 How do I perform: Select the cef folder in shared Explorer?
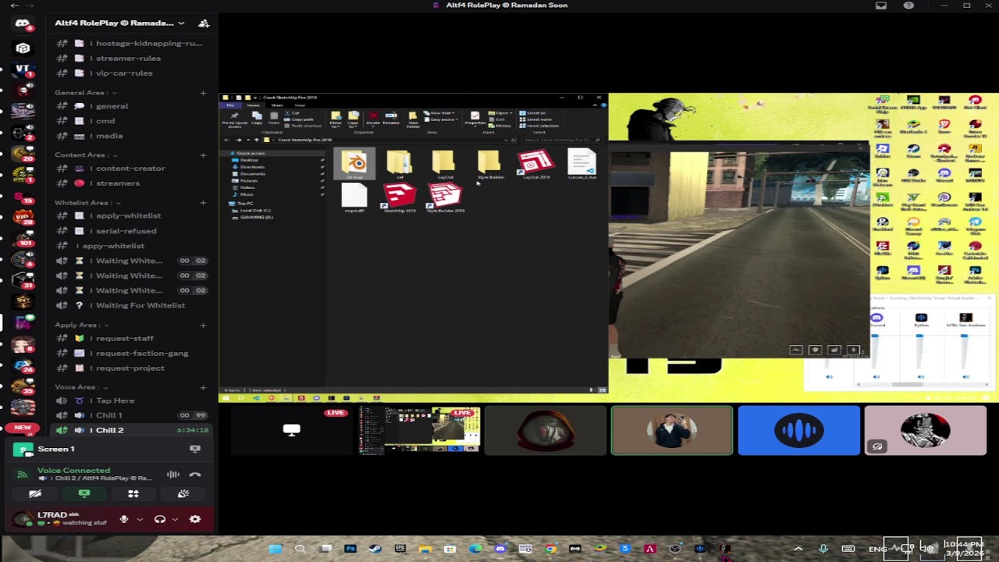[399, 164]
